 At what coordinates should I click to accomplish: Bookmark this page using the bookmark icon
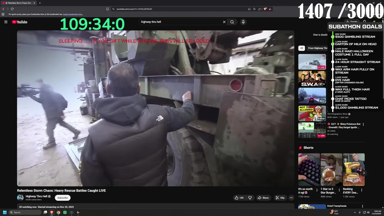click(107, 9)
